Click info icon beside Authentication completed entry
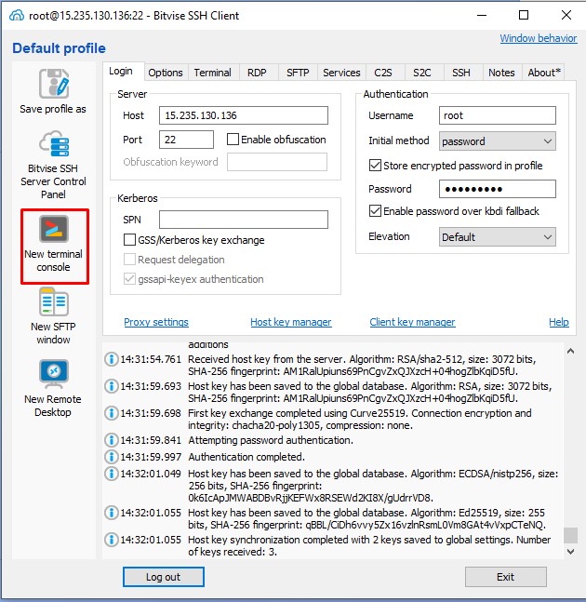Screen dimensions: 586x602 point(112,457)
